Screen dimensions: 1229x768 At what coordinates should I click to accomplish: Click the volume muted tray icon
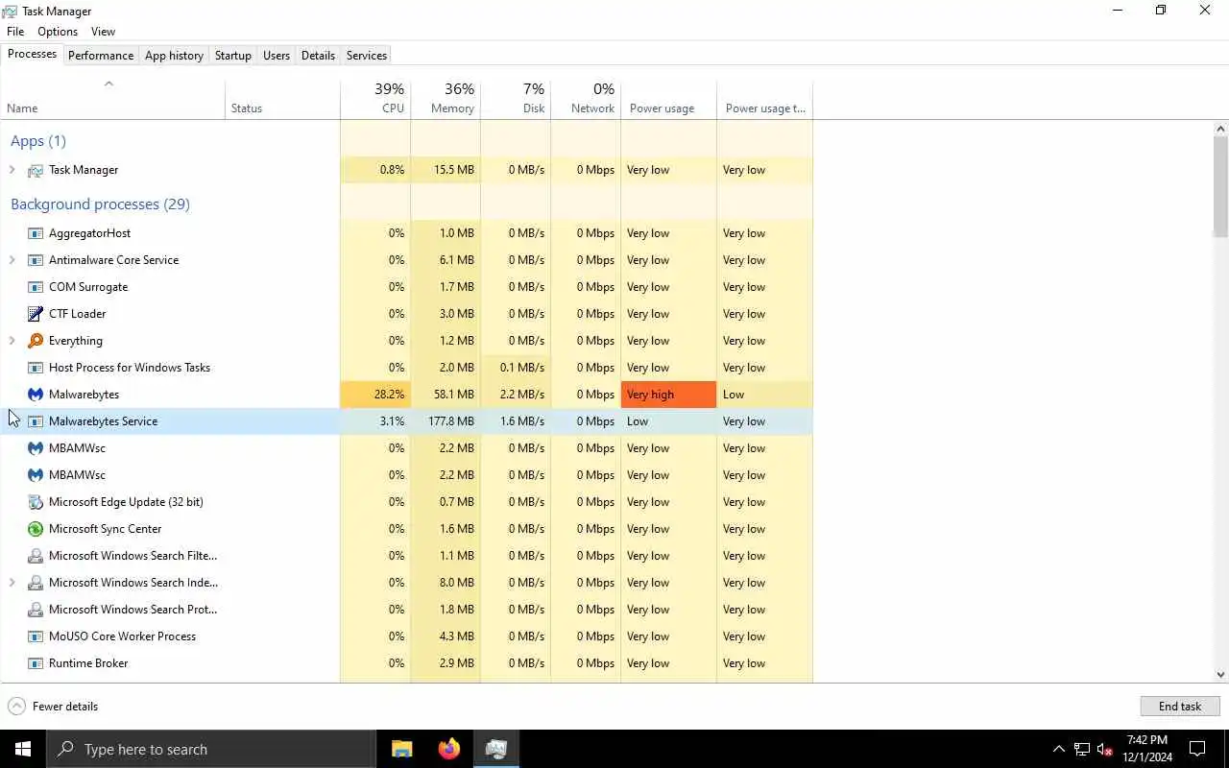click(x=1105, y=750)
